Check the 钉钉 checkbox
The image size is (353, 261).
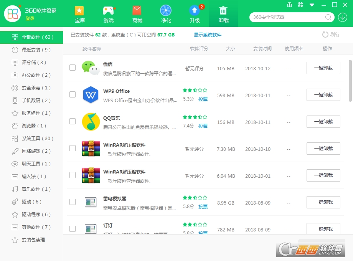[x=73, y=229]
